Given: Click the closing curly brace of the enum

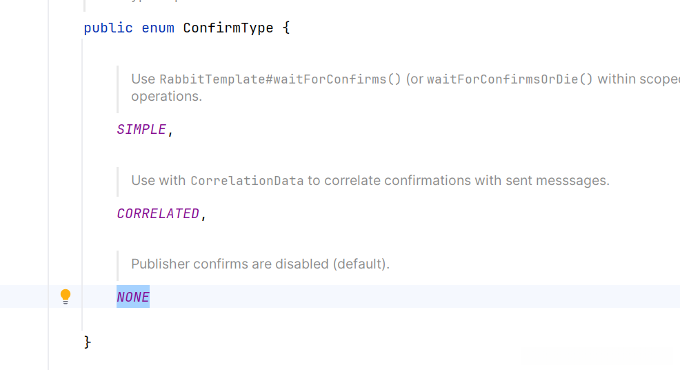Looking at the screenshot, I should (x=88, y=342).
